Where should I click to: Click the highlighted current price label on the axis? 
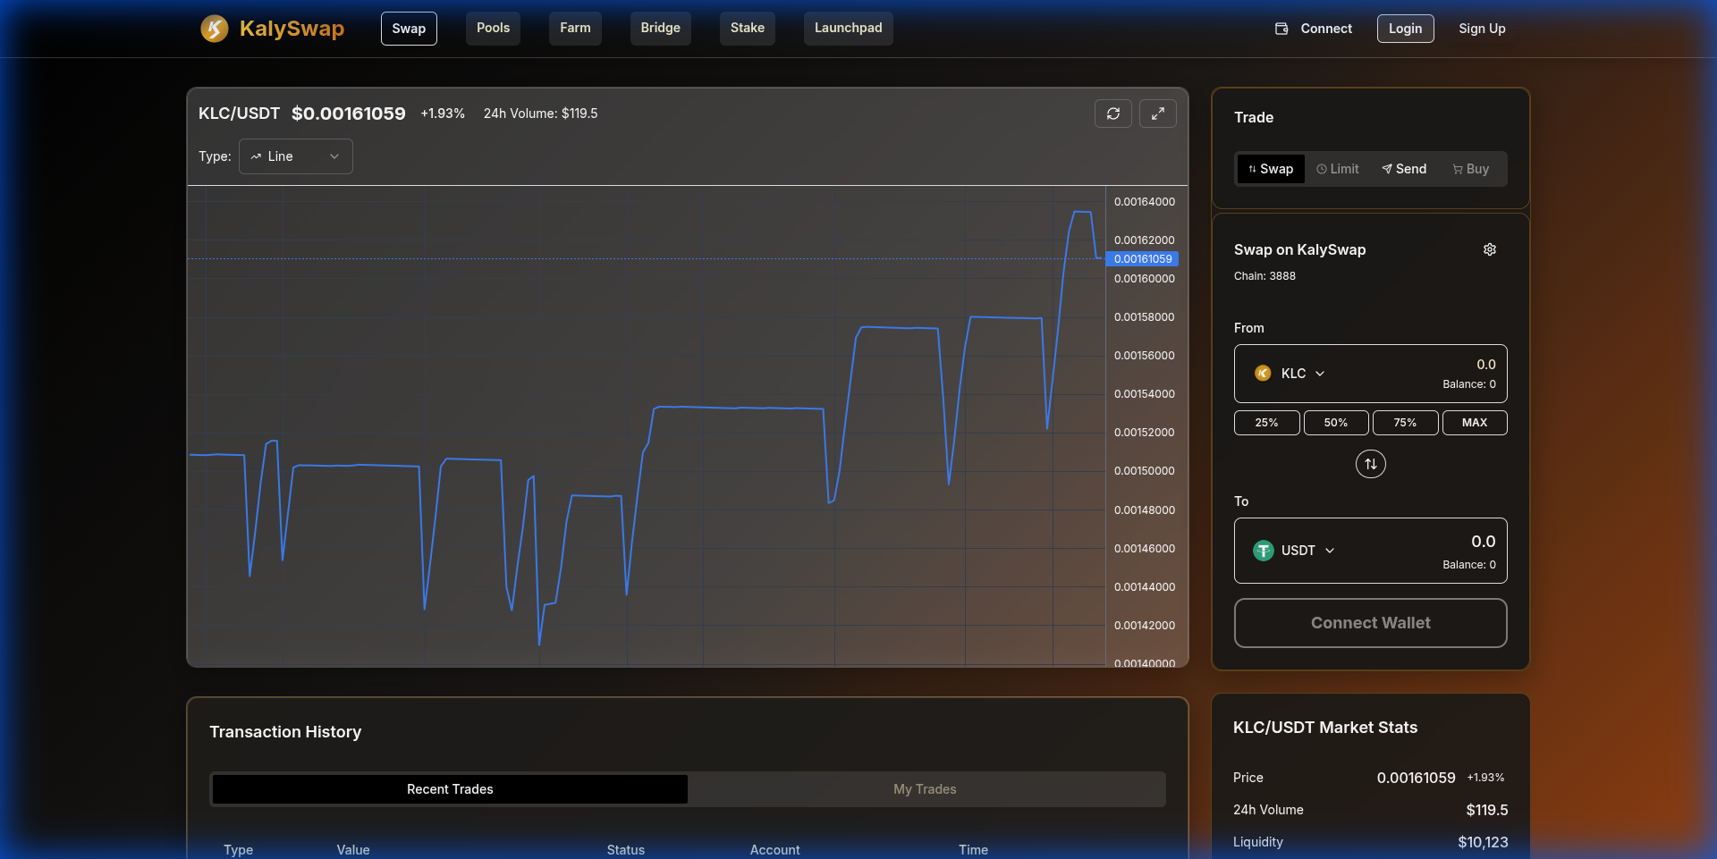(1142, 258)
